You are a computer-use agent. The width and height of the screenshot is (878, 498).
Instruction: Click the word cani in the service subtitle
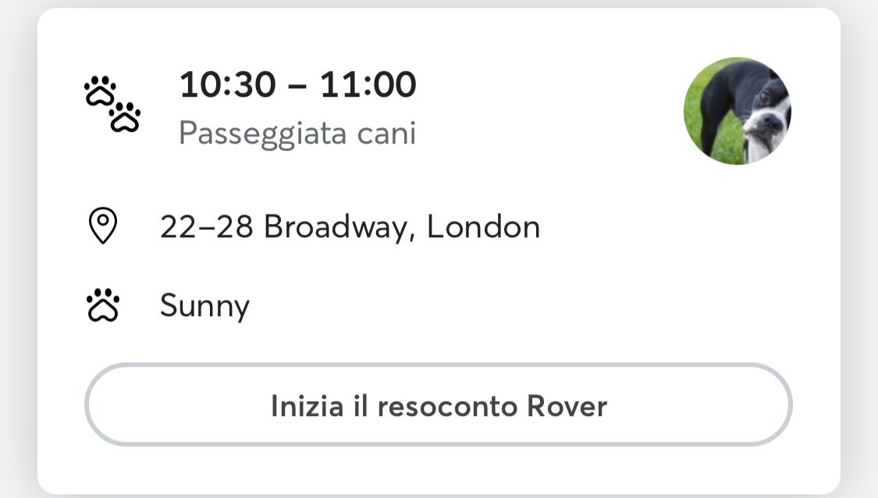tap(386, 134)
